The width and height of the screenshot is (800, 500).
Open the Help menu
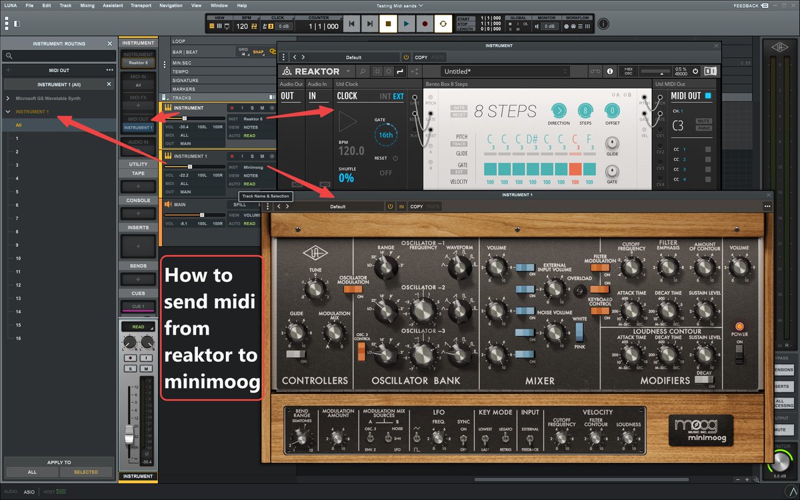(241, 5)
